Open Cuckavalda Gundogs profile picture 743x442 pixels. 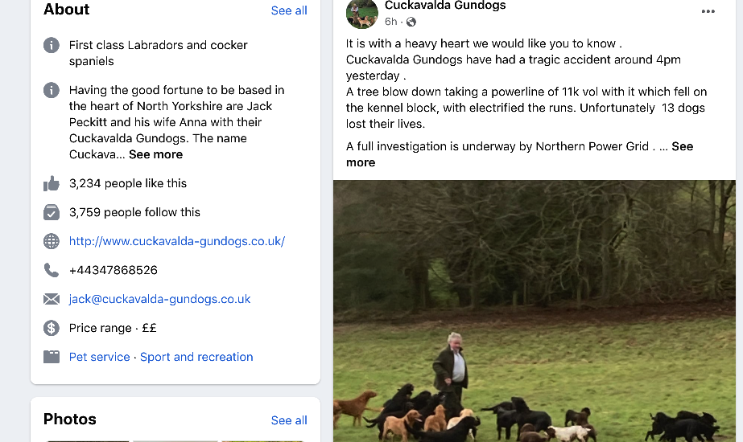click(362, 13)
